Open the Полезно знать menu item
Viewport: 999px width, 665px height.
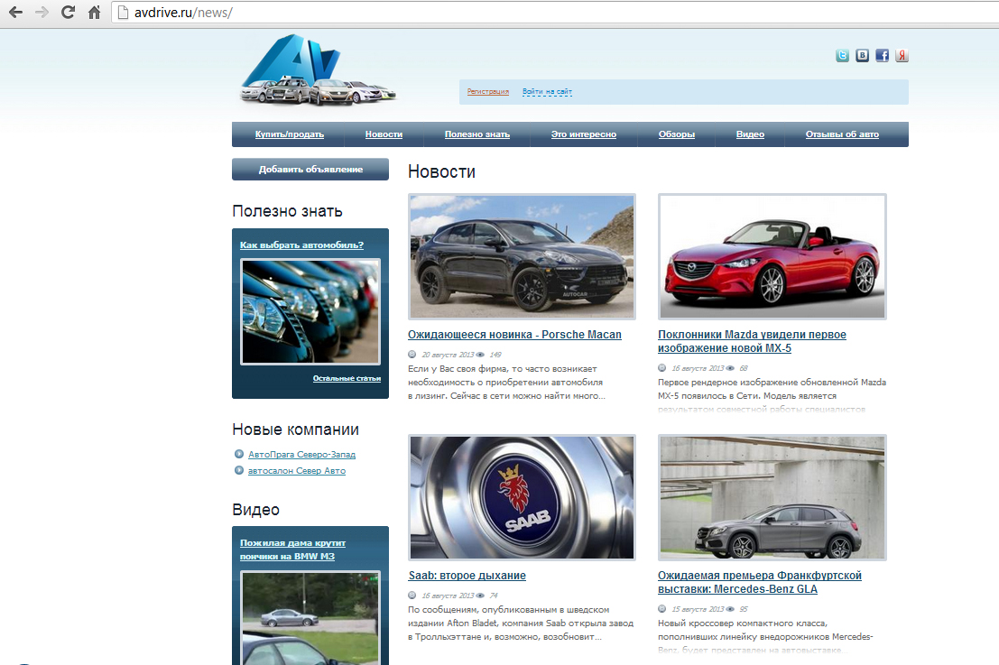pos(477,134)
